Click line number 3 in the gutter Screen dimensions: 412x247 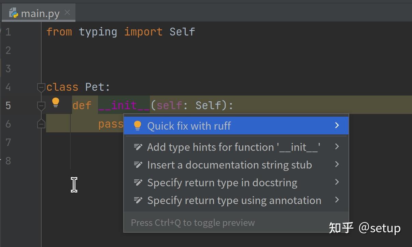[8, 68]
